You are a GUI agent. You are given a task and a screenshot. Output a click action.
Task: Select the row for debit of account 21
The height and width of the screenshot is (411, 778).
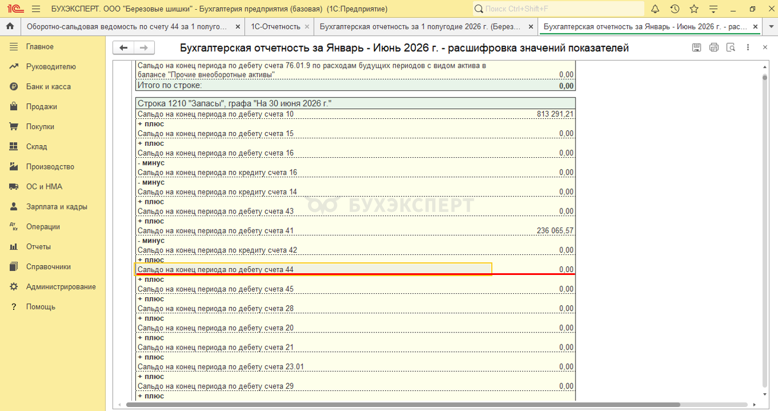(356, 347)
